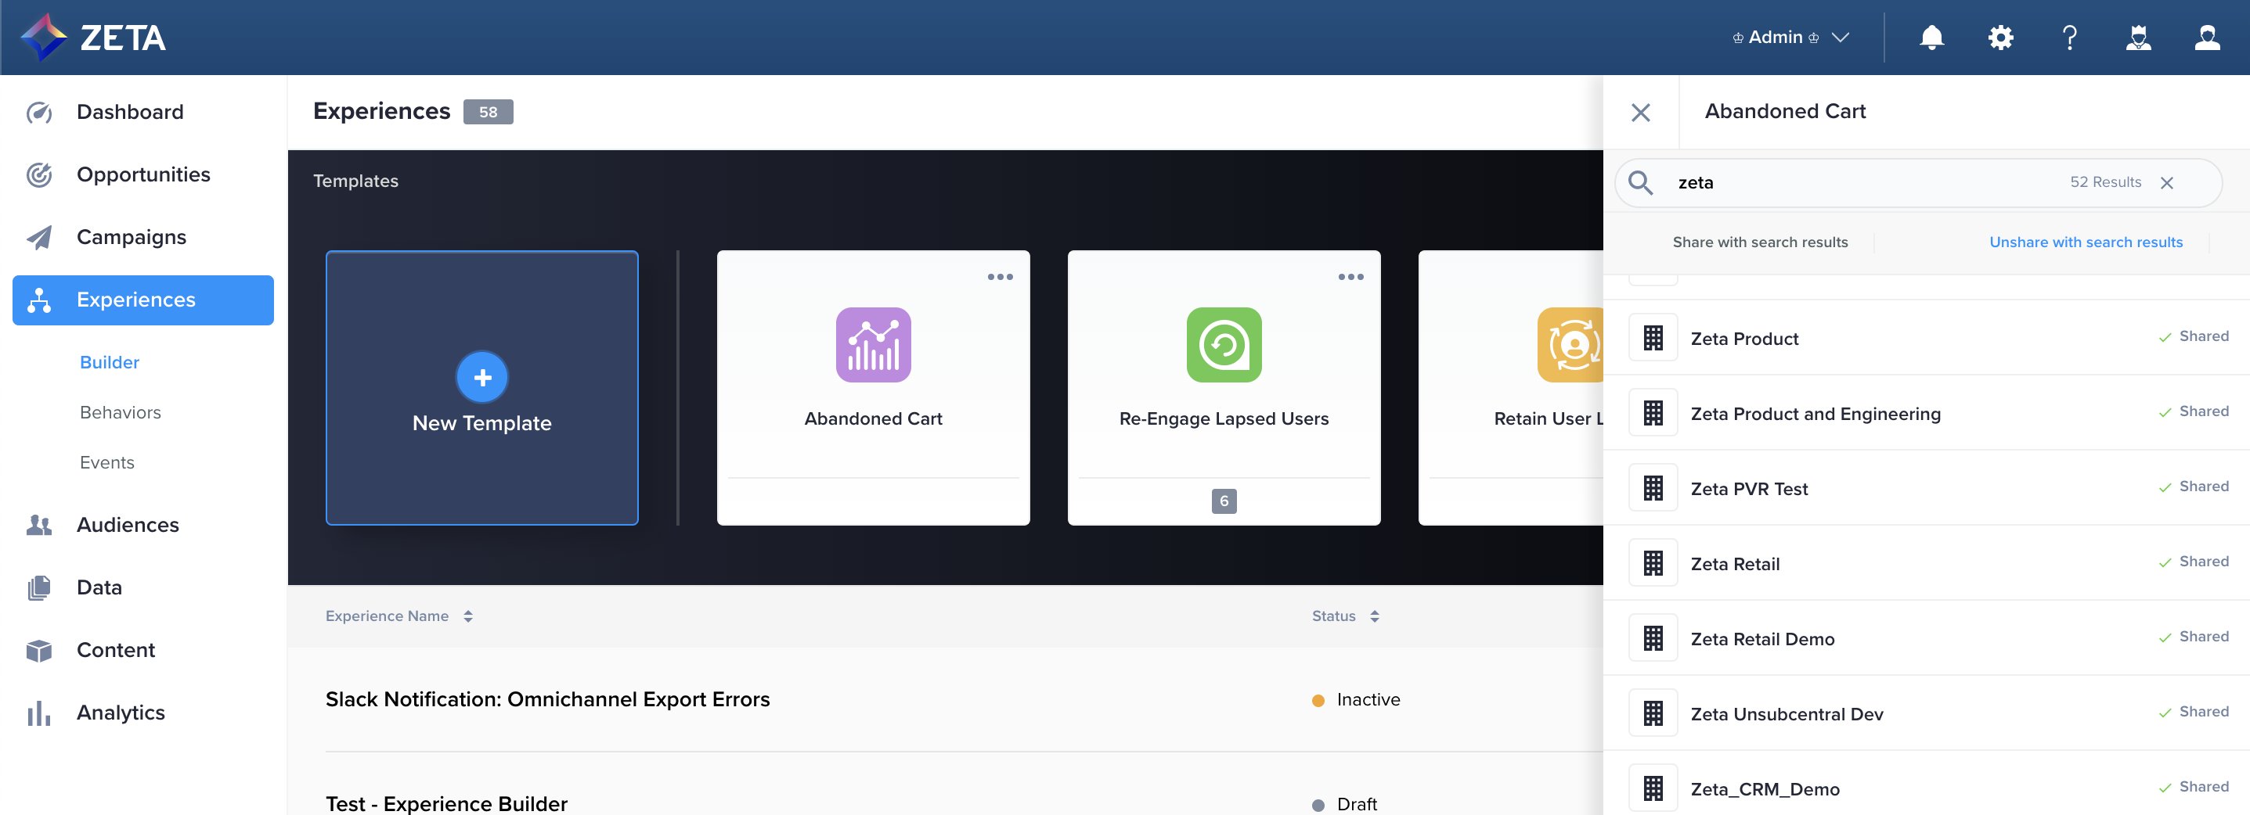Click Share with search results
This screenshot has height=815, width=2250.
[1759, 242]
